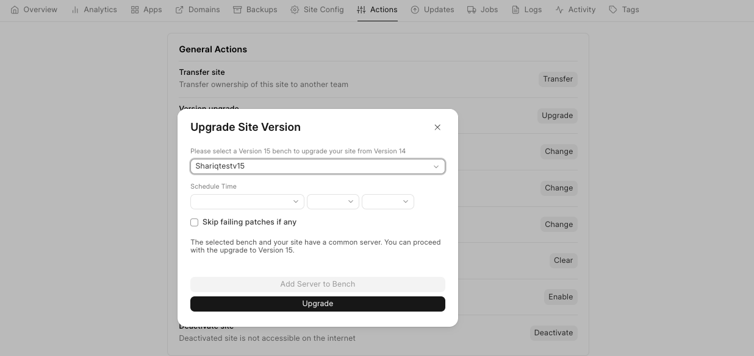Click the Apps grid icon
Screen dimensions: 754x356
point(135,10)
